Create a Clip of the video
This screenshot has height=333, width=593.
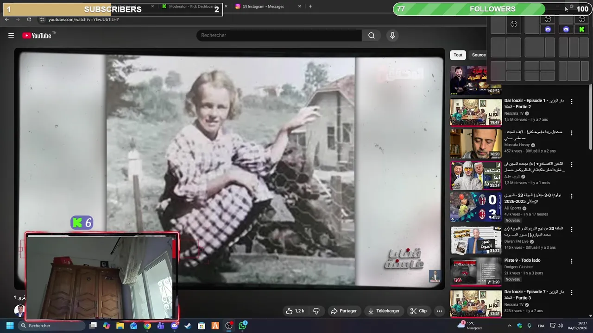coord(418,311)
